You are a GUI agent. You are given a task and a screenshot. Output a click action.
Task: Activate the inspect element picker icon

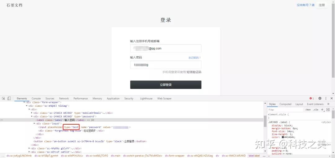(x=3, y=98)
